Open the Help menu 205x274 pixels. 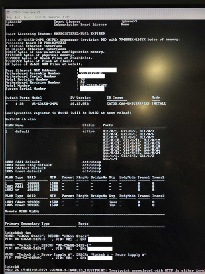66,17
